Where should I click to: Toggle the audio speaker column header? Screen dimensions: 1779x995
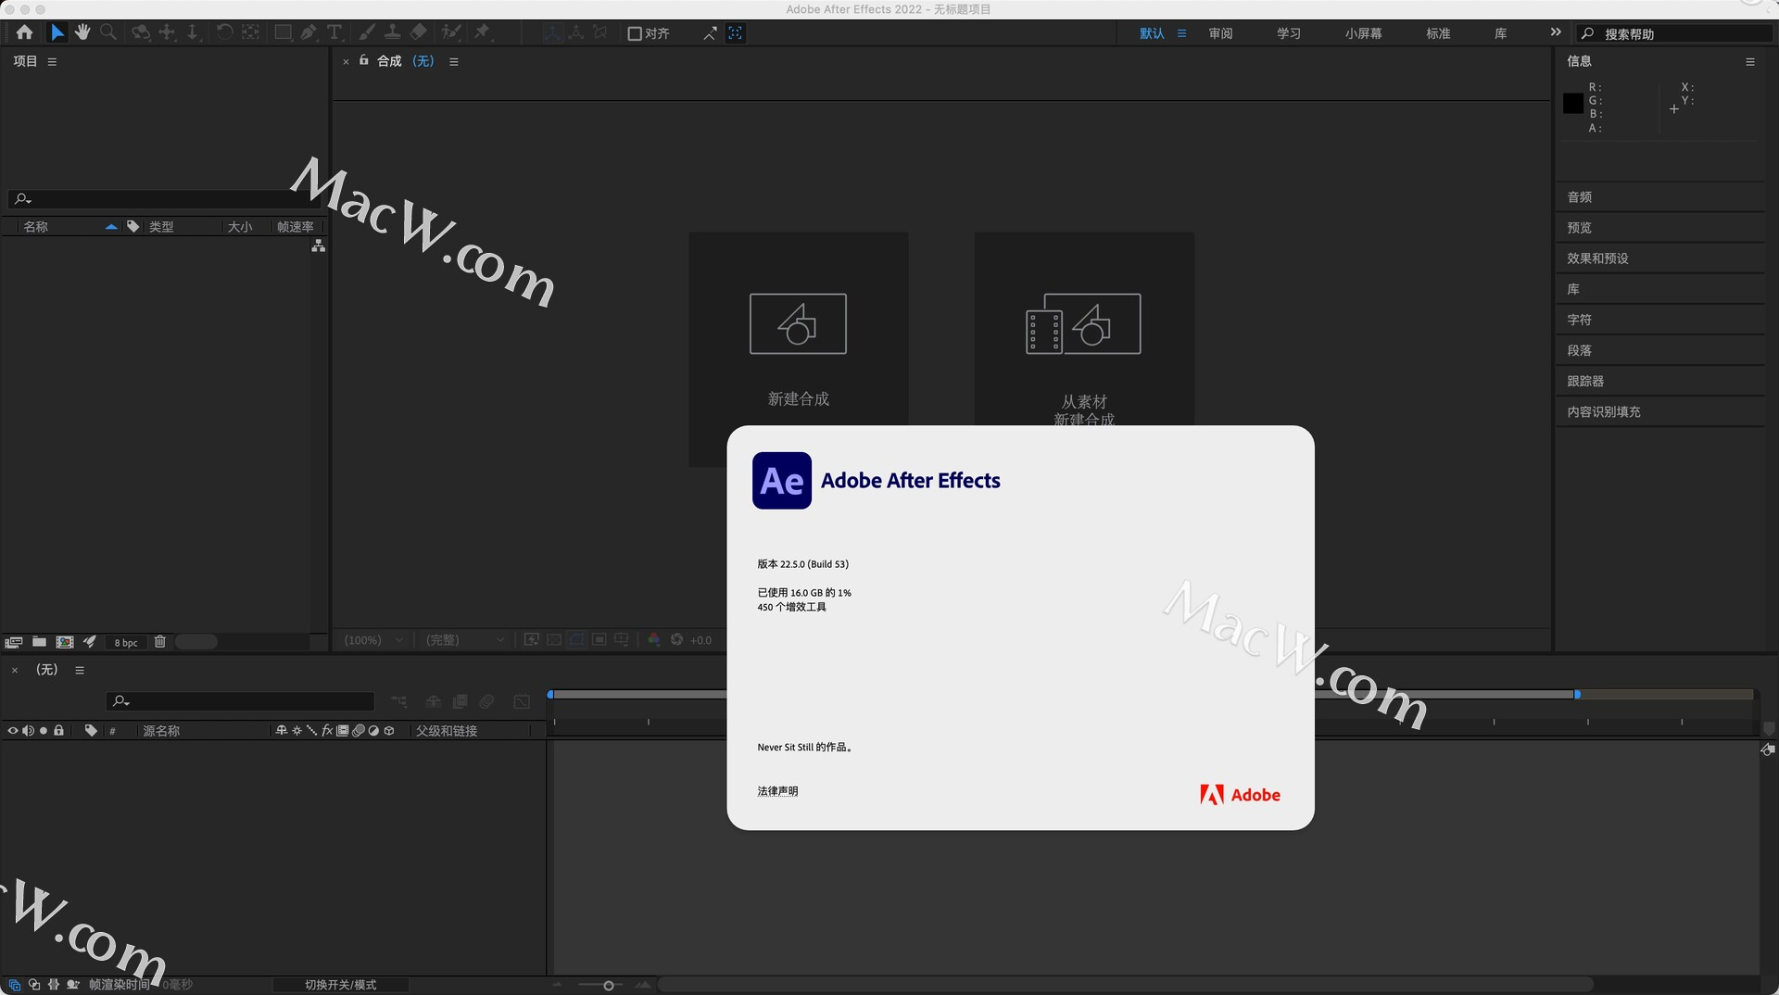tap(28, 730)
